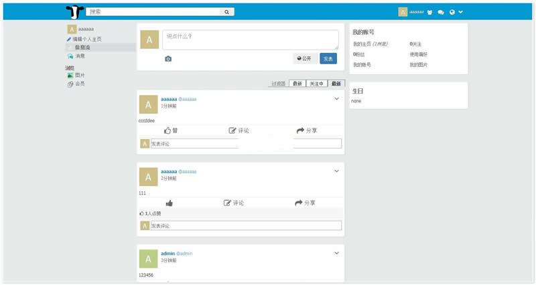Viewport: 536px width, 285px height.
Task: Select the 过滤器 tab
Action: (x=278, y=84)
